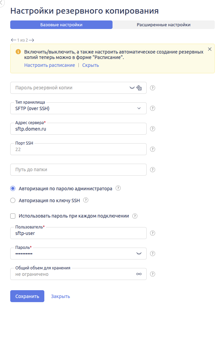This screenshot has width=223, height=356.
Task: Go to next notification with right arrow
Action: click(31, 40)
